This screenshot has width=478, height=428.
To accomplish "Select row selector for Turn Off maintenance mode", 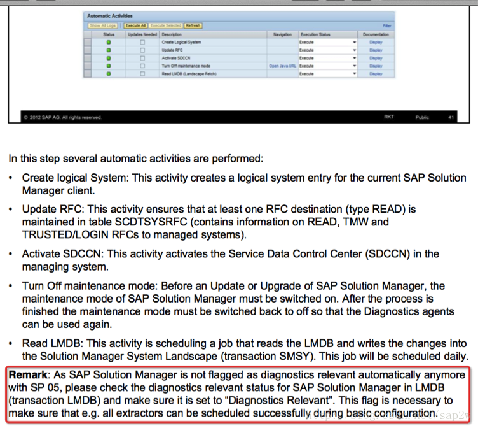I will [88, 66].
